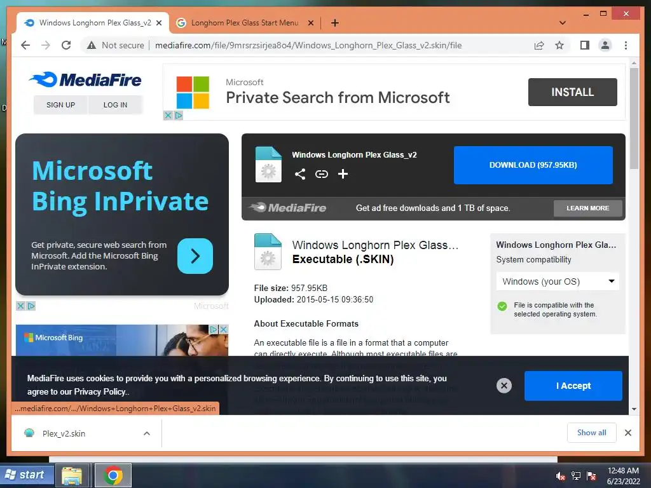Expand Plex_v2.skin download options chevron

[147, 433]
